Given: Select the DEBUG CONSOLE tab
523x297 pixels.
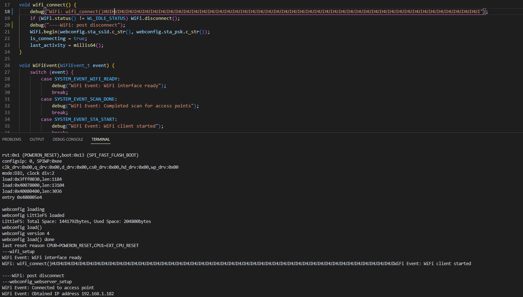Looking at the screenshot, I should coord(68,139).
